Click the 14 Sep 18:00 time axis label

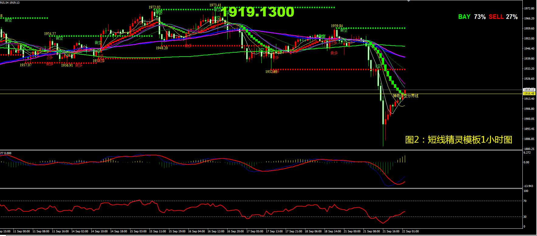point(119,231)
